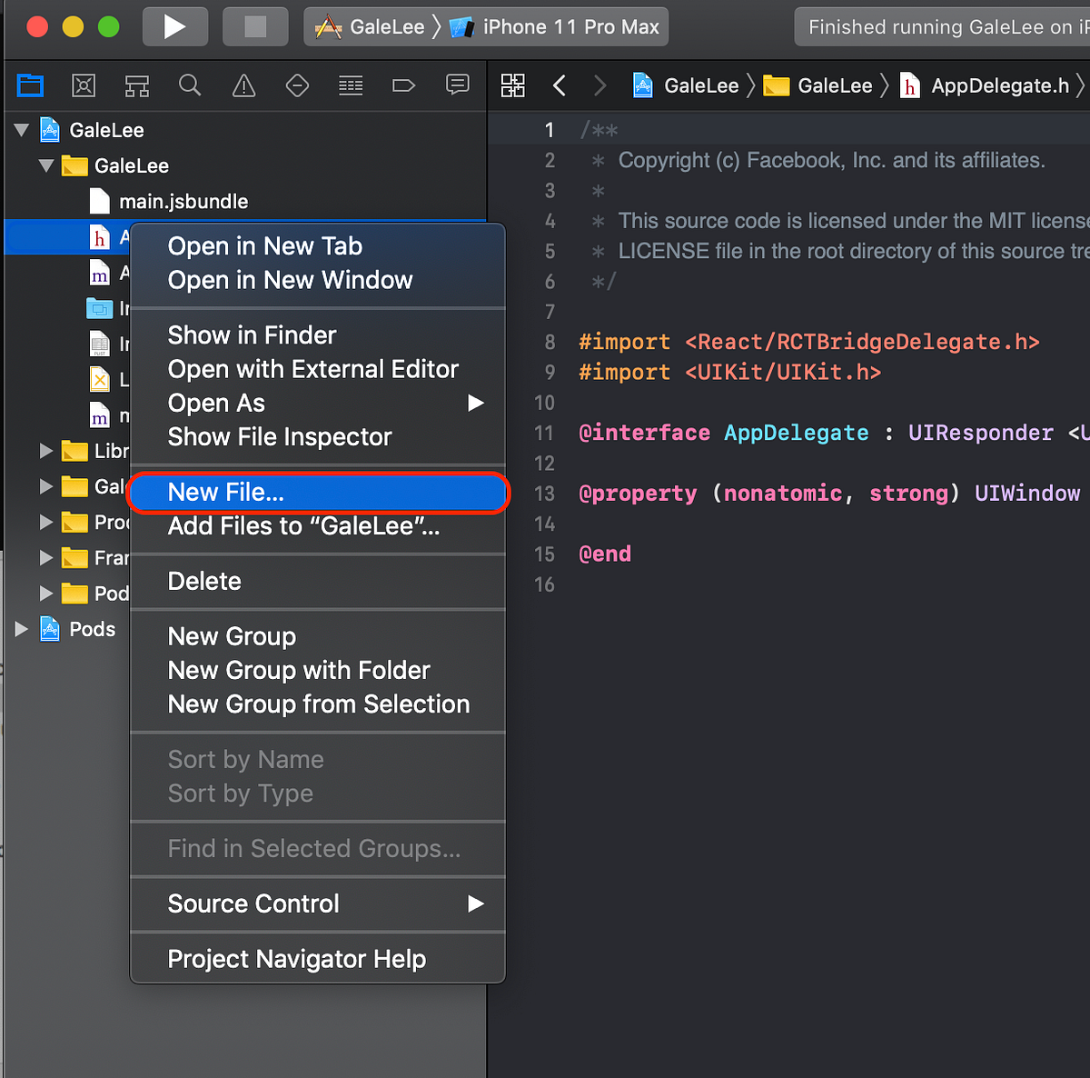Open the Symbol navigator

point(137,85)
